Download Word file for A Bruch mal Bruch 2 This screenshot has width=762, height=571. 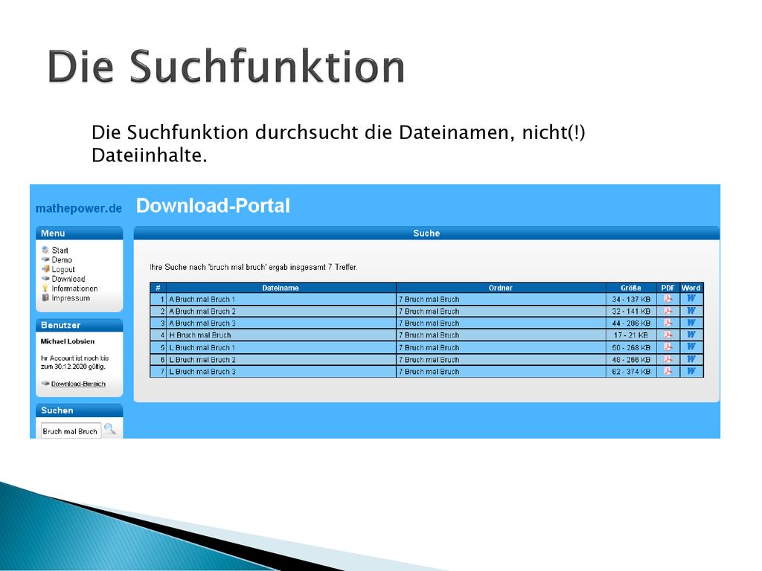point(691,311)
